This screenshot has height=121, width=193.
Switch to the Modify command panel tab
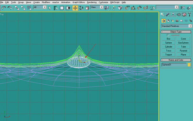tap(168, 15)
